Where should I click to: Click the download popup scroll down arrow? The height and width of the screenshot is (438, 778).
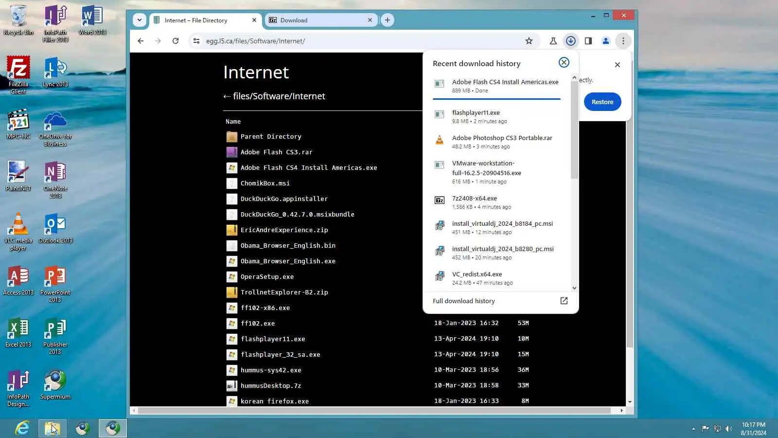[574, 288]
